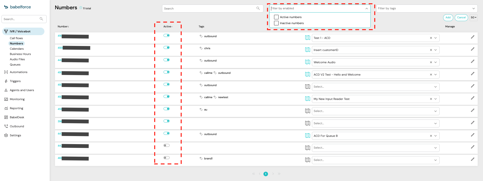483x181 pixels.
Task: Click the pencil edit icon in the brand1 row
Action: (x=472, y=159)
